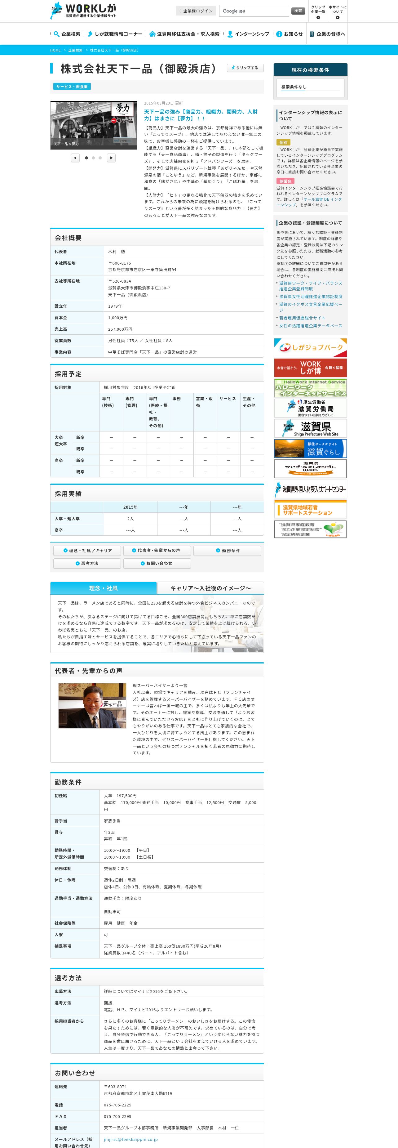The width and height of the screenshot is (398, 1148).
Task: Open 企業の皆様へ navigation menu item
Action: tap(327, 34)
